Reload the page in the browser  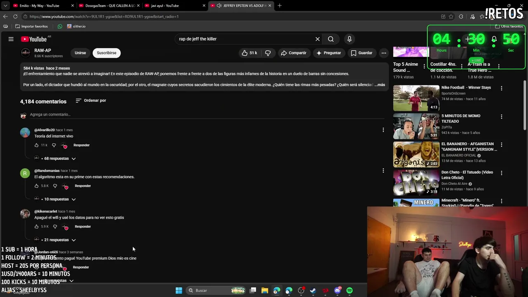point(15,16)
